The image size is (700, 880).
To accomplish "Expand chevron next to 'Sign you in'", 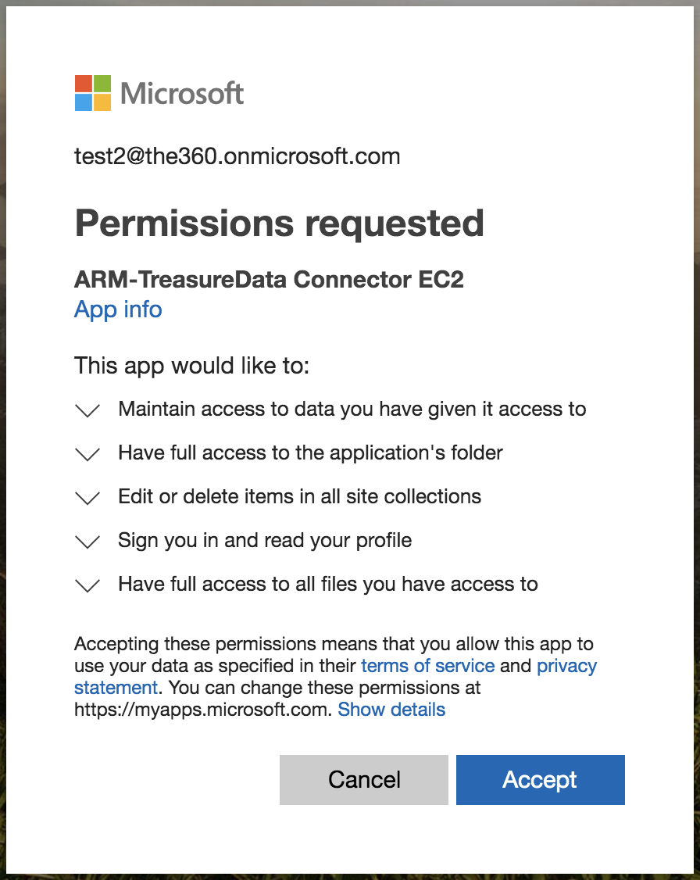I will tap(87, 542).
